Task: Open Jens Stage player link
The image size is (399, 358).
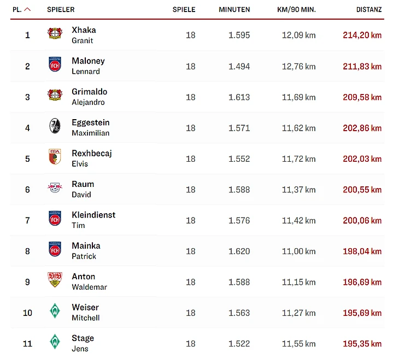Action: click(x=83, y=343)
